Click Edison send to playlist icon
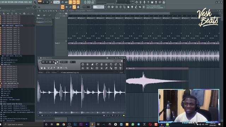The width and height of the screenshot is (226, 127). click(120, 68)
